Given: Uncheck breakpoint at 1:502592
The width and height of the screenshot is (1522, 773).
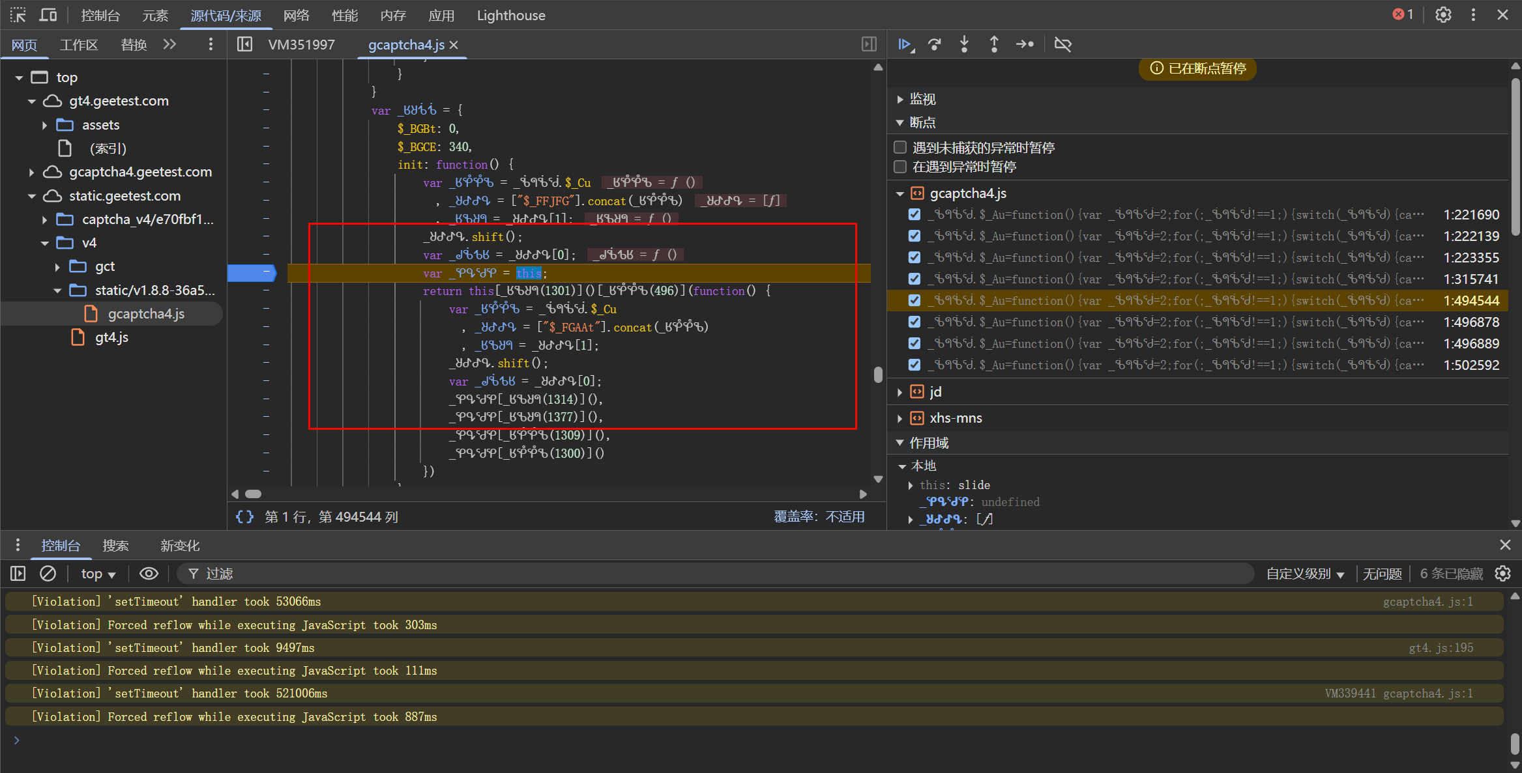Looking at the screenshot, I should (914, 365).
